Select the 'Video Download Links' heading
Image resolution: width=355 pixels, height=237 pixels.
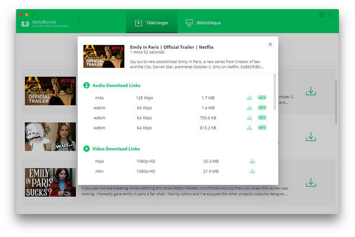(116, 149)
